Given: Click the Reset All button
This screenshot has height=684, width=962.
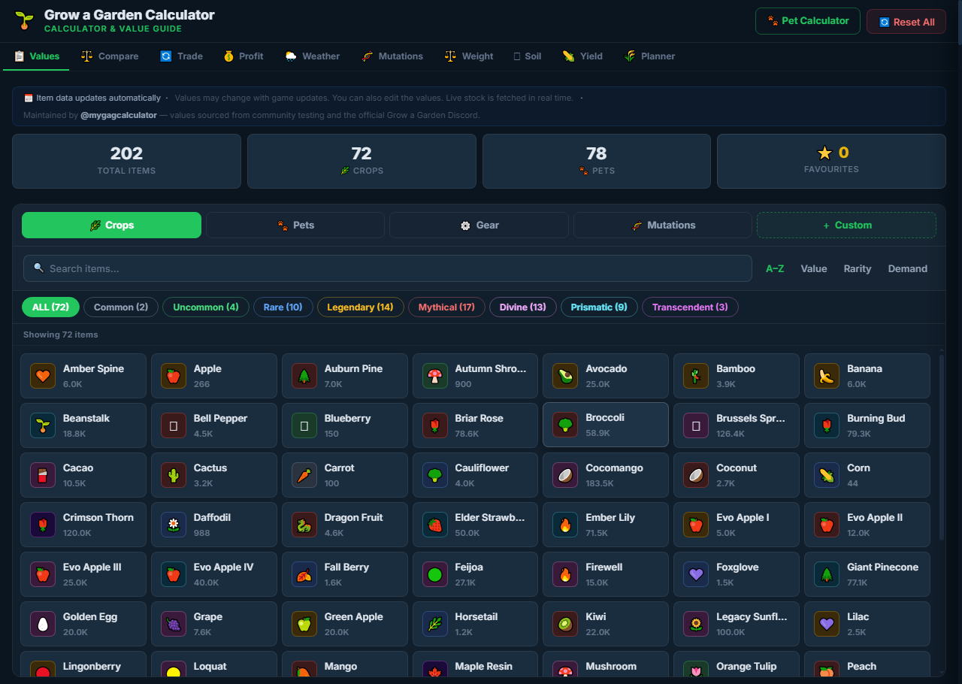Looking at the screenshot, I should [x=906, y=22].
